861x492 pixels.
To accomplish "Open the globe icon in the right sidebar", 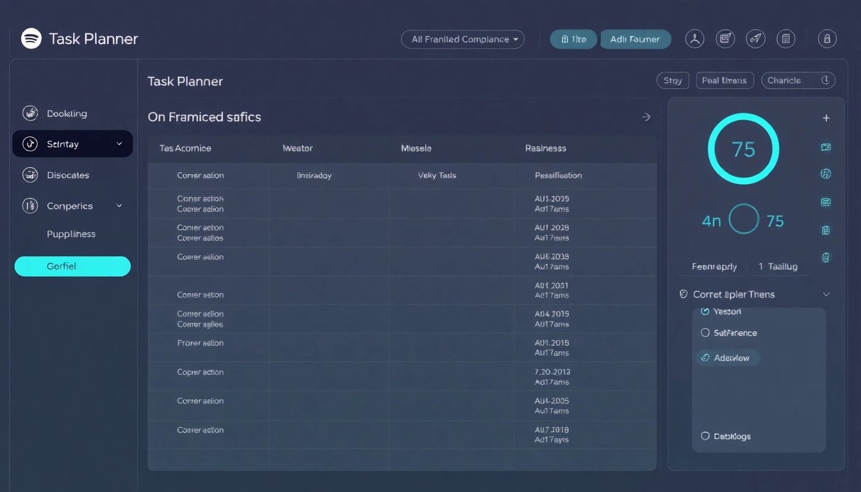I will click(x=826, y=174).
